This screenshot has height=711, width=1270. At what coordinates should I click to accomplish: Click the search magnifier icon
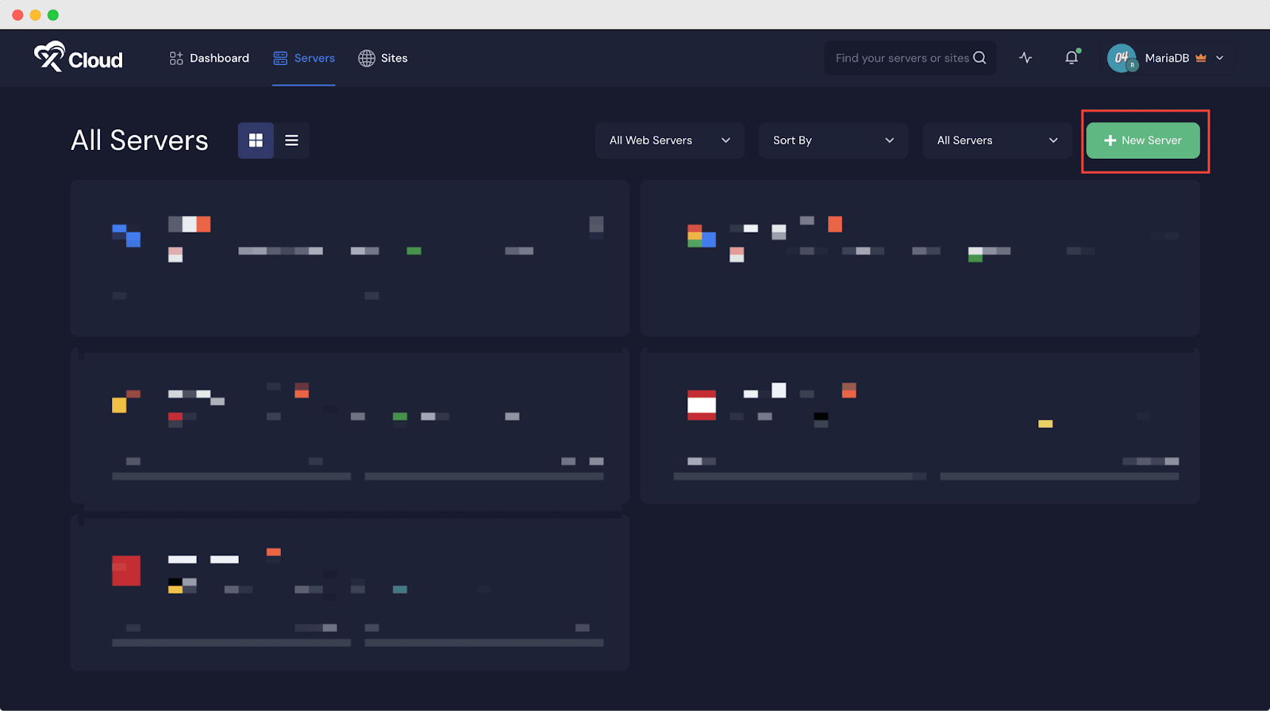(979, 58)
